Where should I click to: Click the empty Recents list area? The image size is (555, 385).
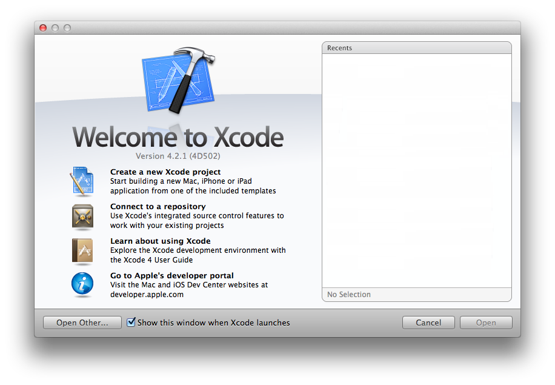click(417, 171)
